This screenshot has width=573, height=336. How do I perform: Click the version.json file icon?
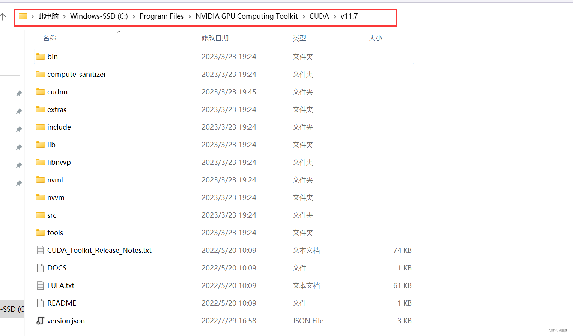[41, 321]
